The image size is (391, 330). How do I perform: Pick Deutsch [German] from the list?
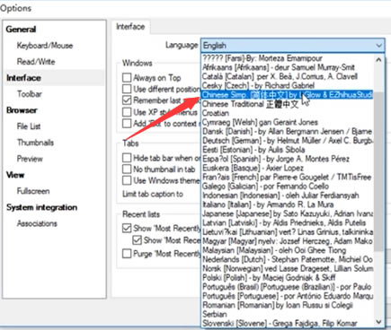coord(288,141)
